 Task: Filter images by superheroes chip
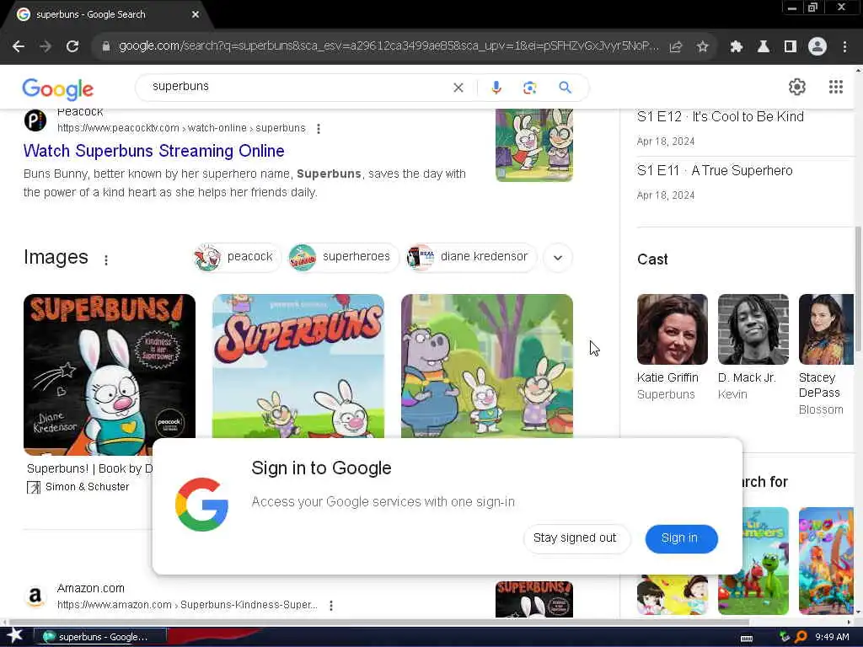343,257
